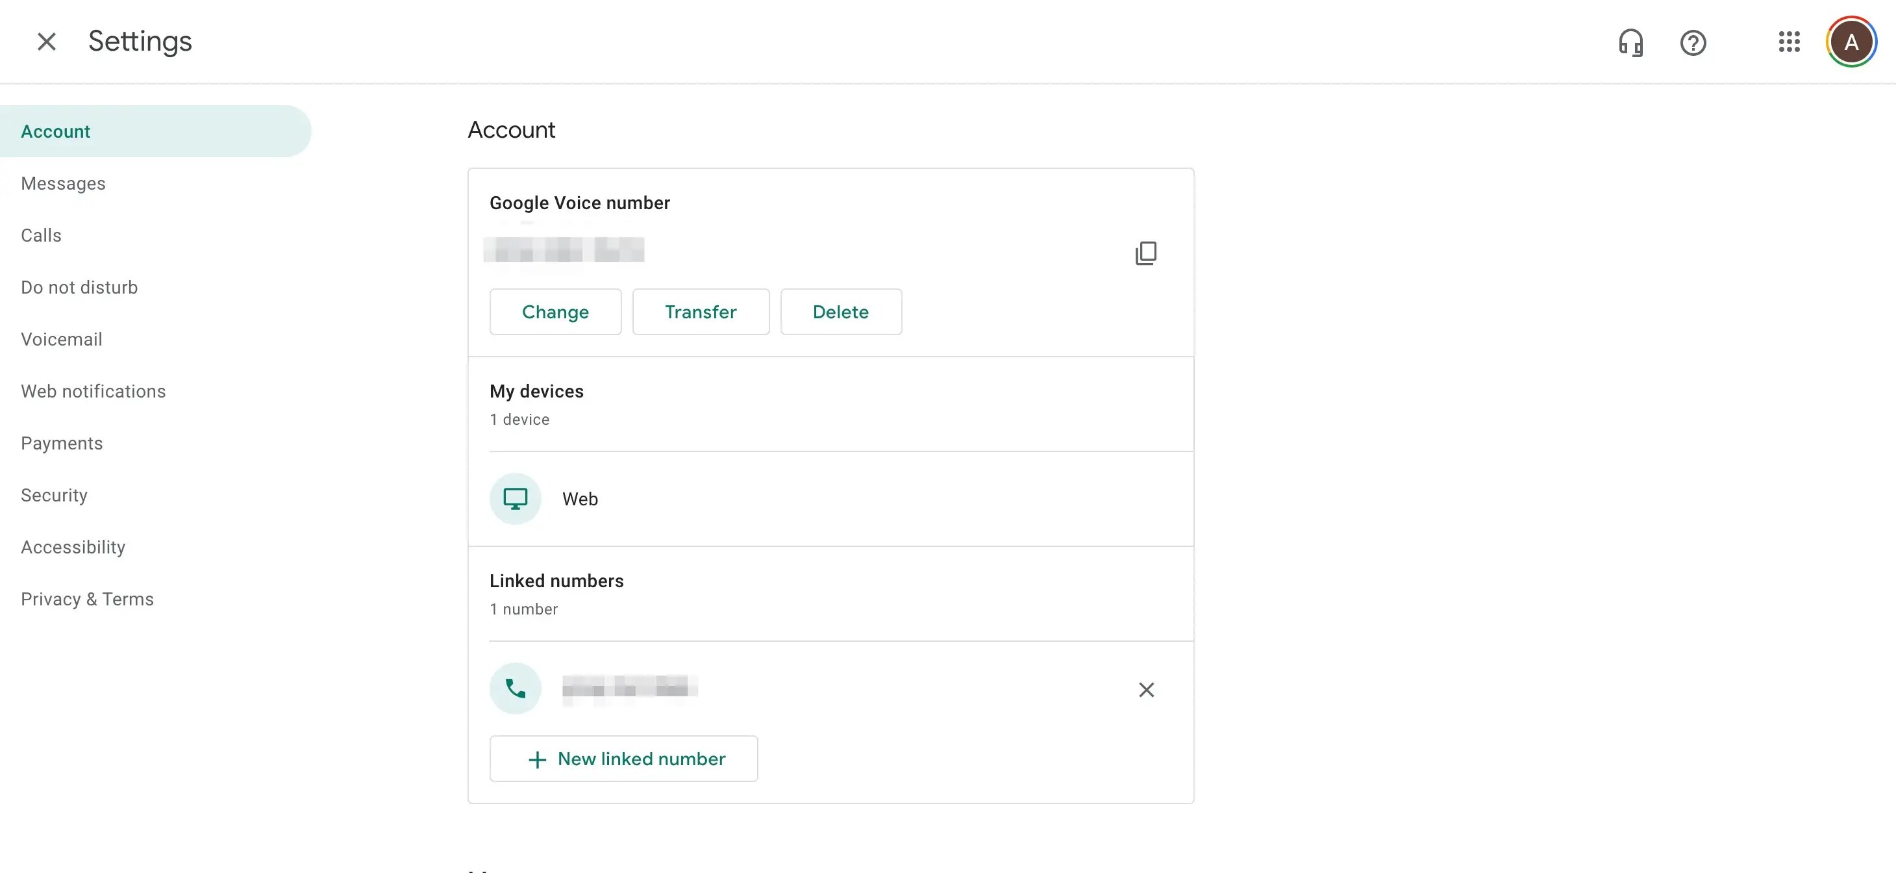
Task: Click the account avatar with letter A
Action: click(x=1851, y=42)
